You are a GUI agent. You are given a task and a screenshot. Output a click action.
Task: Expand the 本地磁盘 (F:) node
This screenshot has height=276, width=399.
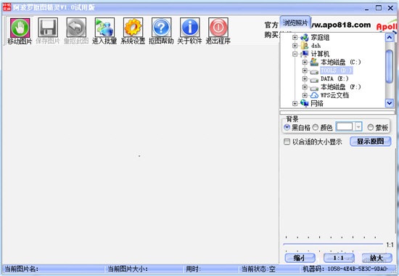305,87
